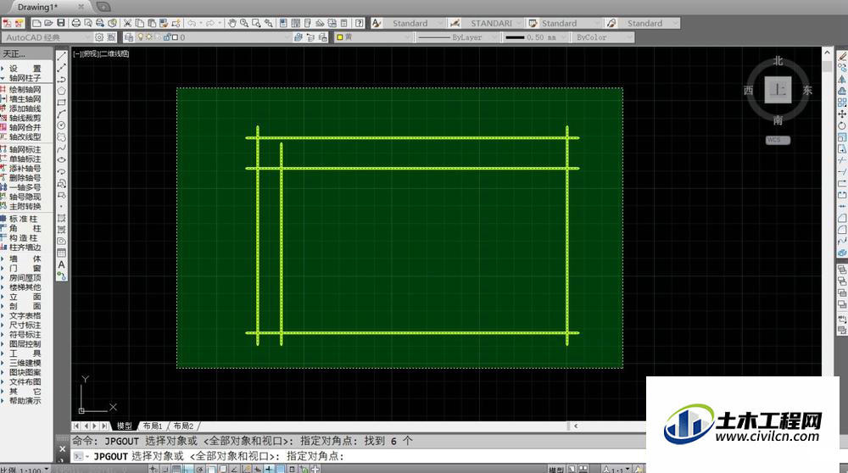Click the 北 direction on ViewCube compass
Screen dimensions: 848x473
pyautogui.click(x=778, y=60)
